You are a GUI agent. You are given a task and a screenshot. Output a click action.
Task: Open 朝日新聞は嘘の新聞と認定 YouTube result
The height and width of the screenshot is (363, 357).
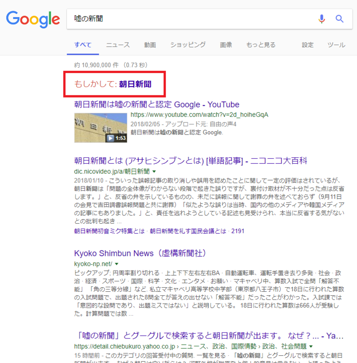tap(157, 104)
